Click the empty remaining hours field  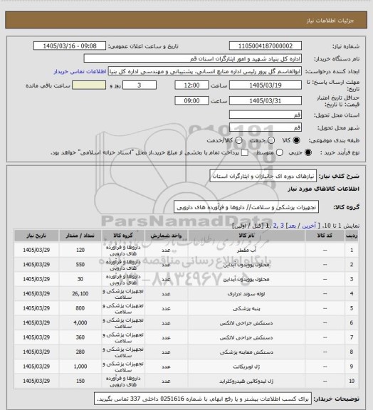point(89,85)
